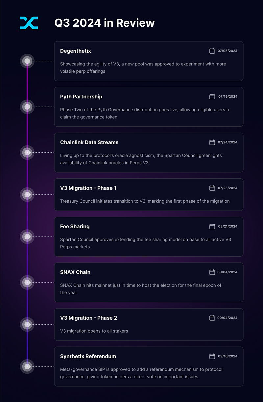The image size is (263, 402).
Task: Open the Degenthetix card title
Action: pos(76,51)
